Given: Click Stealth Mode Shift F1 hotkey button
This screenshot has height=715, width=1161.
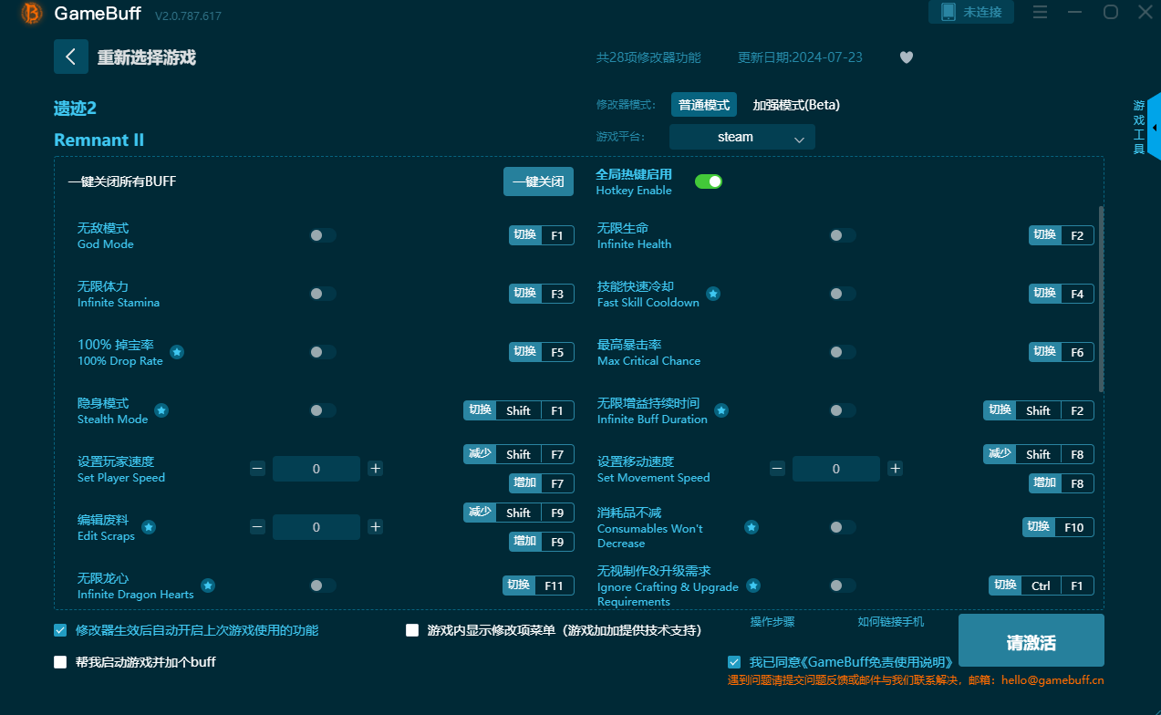Looking at the screenshot, I should point(519,410).
